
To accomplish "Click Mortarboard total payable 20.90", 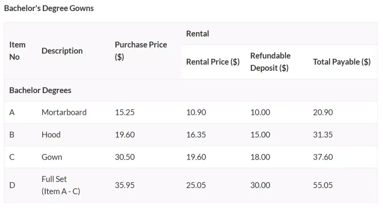I will click(x=323, y=112).
